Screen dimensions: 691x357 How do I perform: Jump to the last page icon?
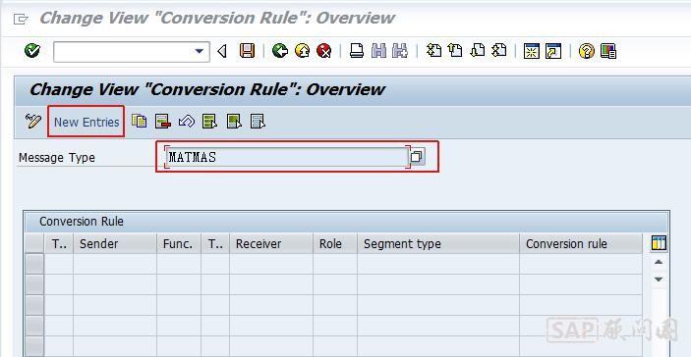[499, 51]
